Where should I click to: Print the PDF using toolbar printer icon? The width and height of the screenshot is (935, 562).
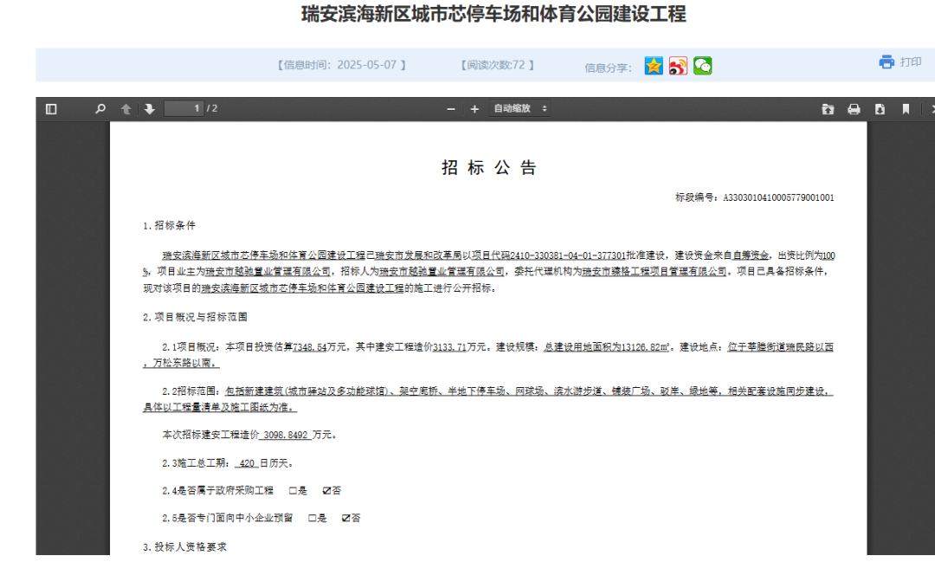coord(854,109)
